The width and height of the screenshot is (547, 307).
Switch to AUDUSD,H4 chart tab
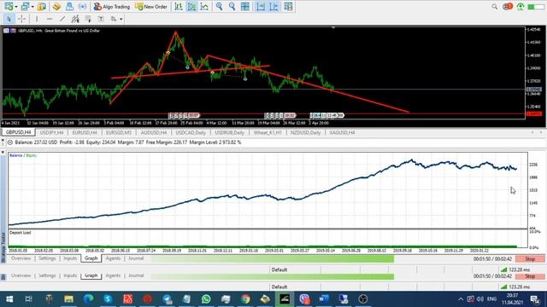[x=154, y=133]
